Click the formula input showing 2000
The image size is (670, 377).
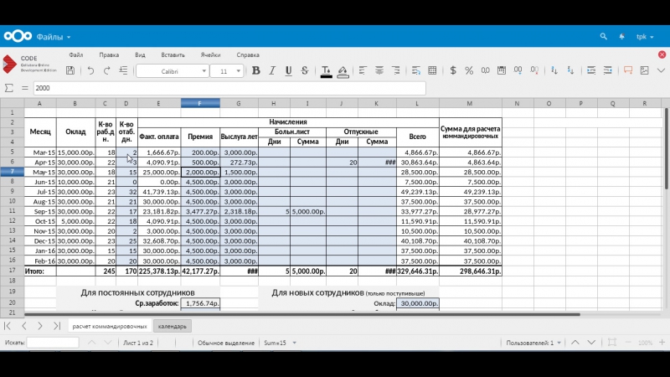229,88
